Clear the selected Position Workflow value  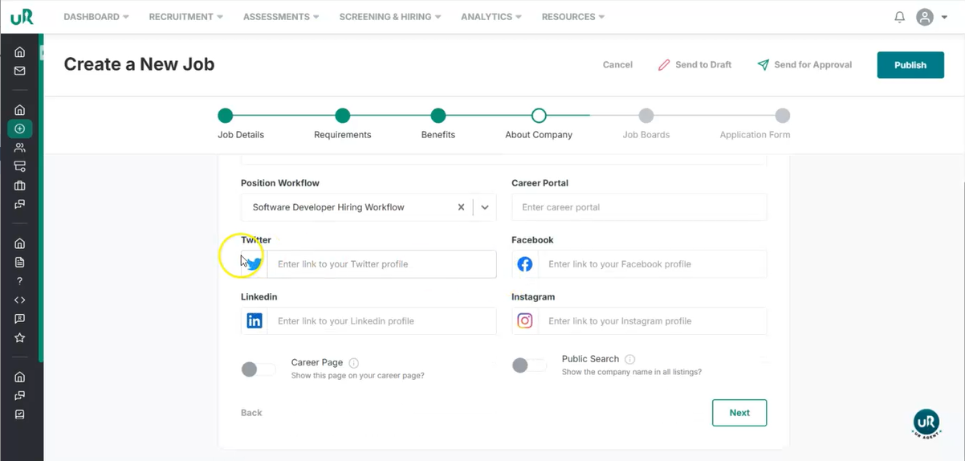tap(461, 207)
